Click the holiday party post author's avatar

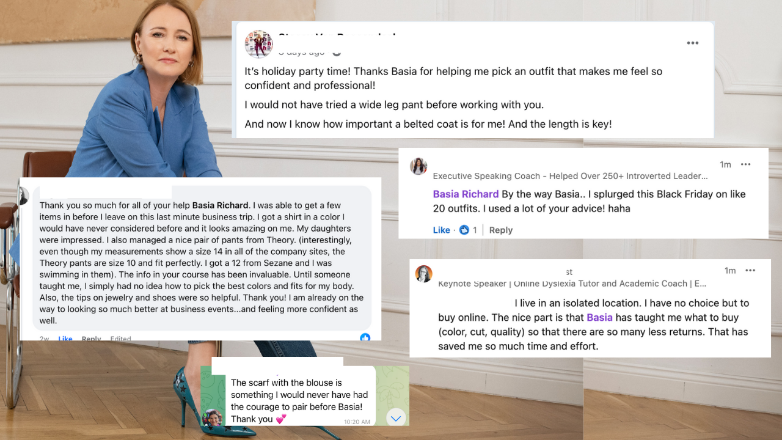tap(258, 44)
